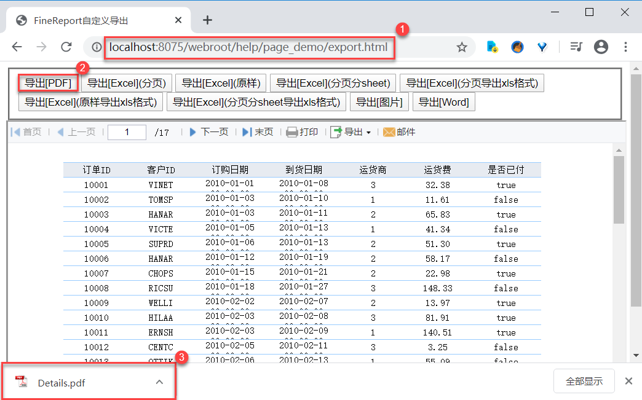Open the download manager extension icon
The width and height of the screenshot is (642, 400).
click(x=492, y=47)
